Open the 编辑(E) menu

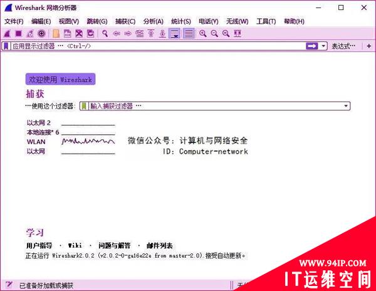41,21
